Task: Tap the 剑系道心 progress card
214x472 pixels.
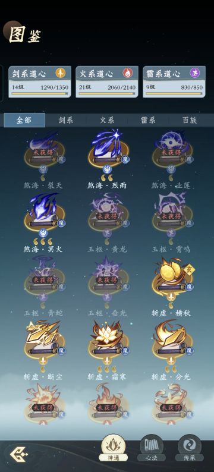Action: click(40, 82)
